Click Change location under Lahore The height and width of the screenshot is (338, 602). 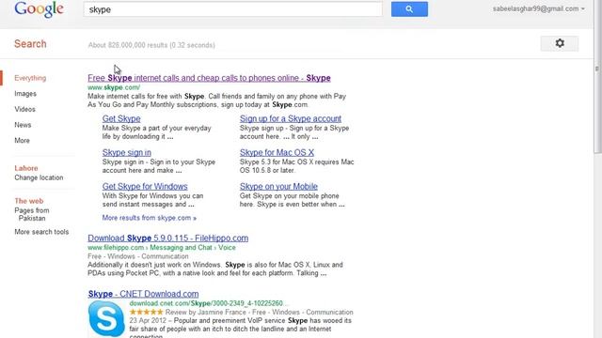(39, 177)
